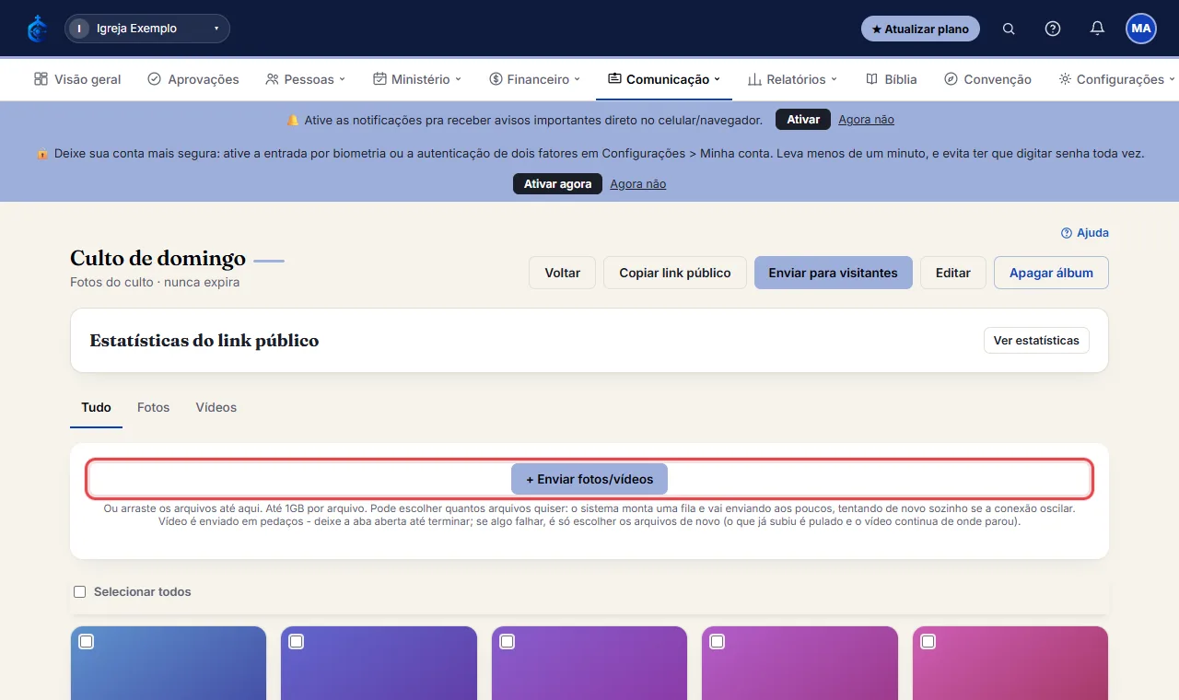Open the help question mark icon
1179x700 pixels.
(1053, 29)
